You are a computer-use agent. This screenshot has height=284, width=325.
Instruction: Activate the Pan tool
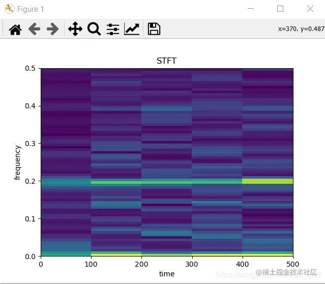click(75, 29)
